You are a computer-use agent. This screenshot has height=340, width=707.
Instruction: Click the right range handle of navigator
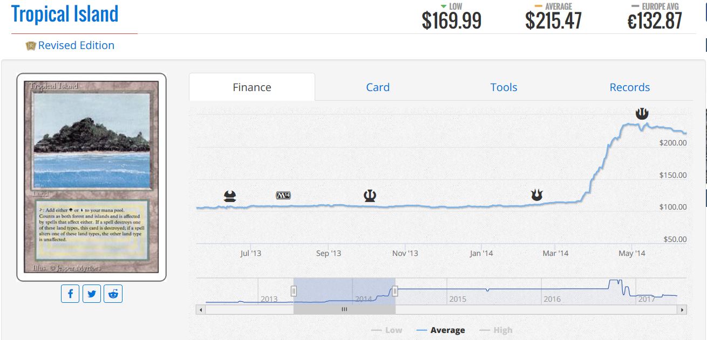(x=395, y=291)
